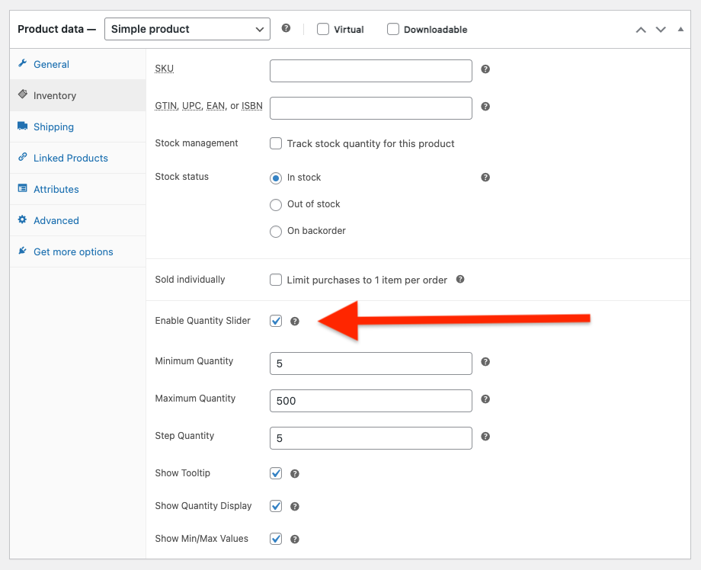Screen dimensions: 701x570
Task: Open the Linked Products tab
Action: (x=70, y=158)
